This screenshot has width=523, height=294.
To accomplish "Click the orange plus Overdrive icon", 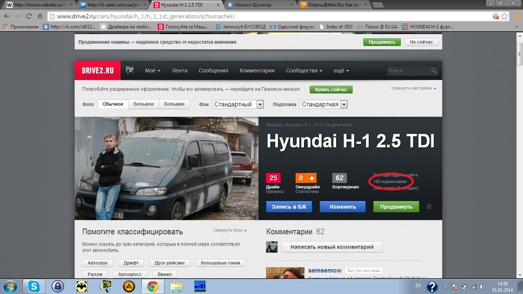I will click(x=312, y=178).
